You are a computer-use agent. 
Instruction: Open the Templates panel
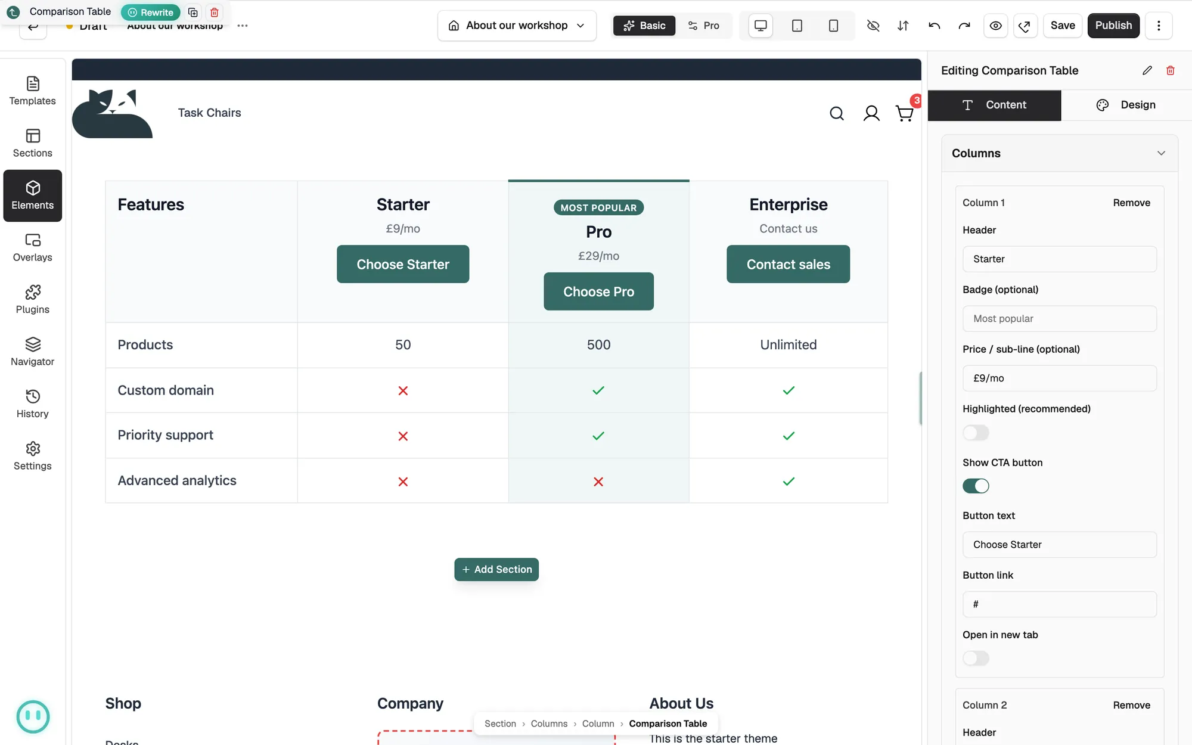[x=33, y=91]
